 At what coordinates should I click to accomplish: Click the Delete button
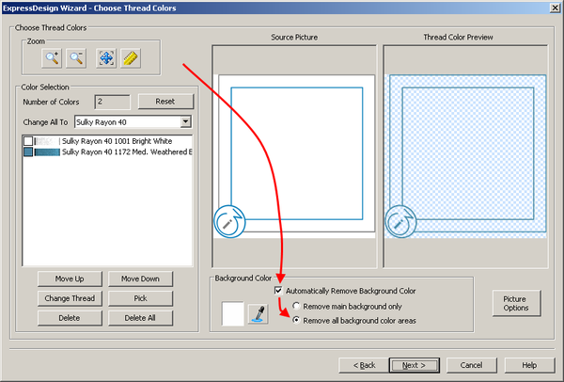(70, 318)
